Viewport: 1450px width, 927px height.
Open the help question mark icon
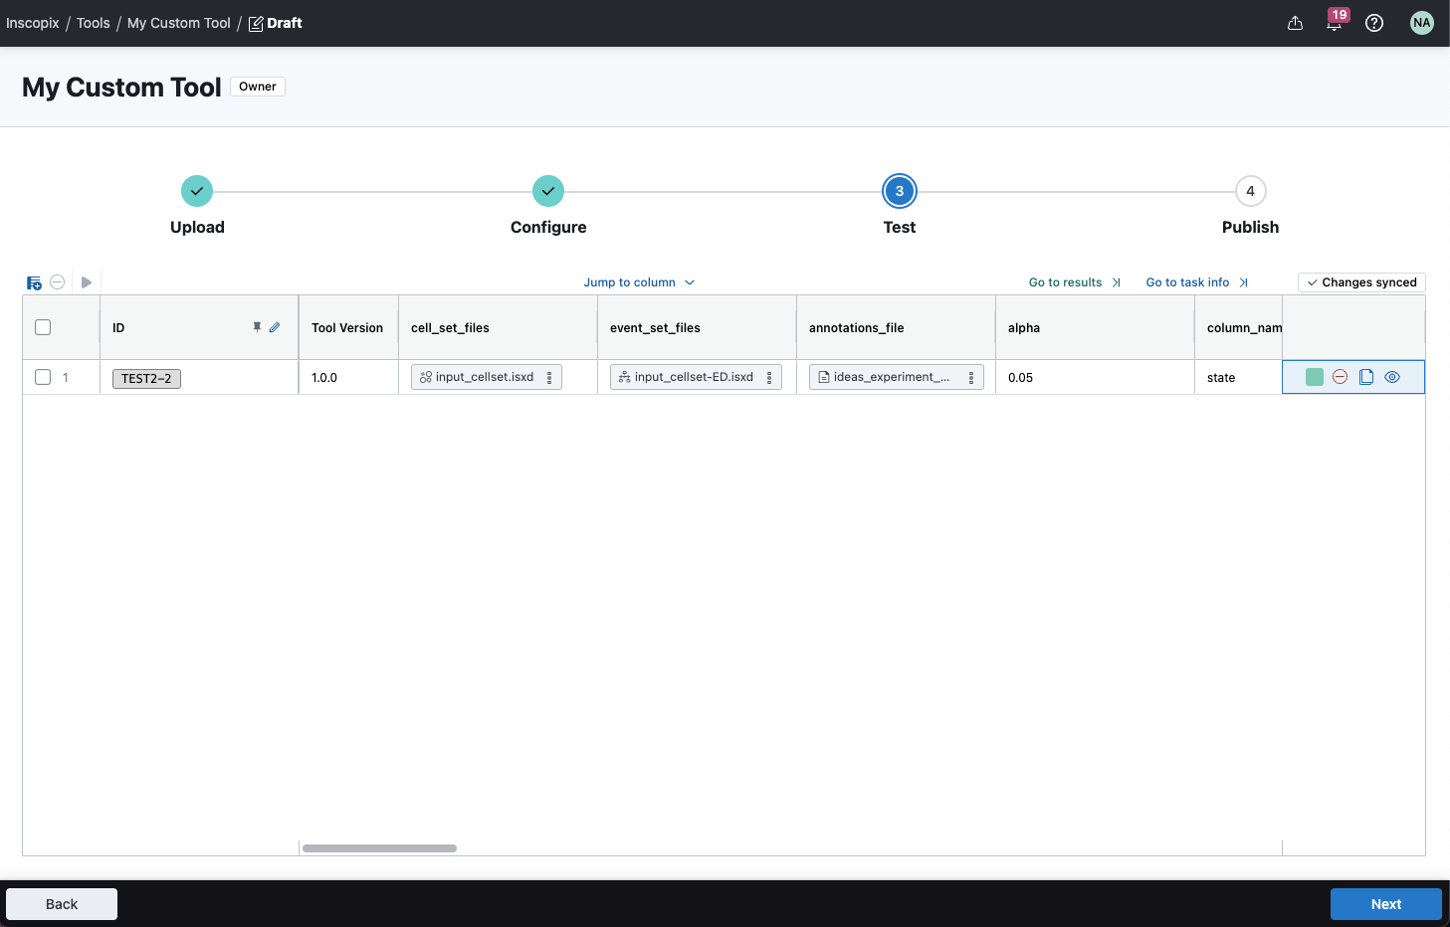[x=1374, y=23]
